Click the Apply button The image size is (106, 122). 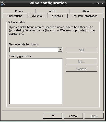(94, 116)
